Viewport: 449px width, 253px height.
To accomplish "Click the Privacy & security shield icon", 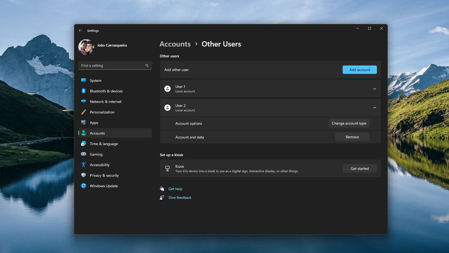I will tap(84, 175).
